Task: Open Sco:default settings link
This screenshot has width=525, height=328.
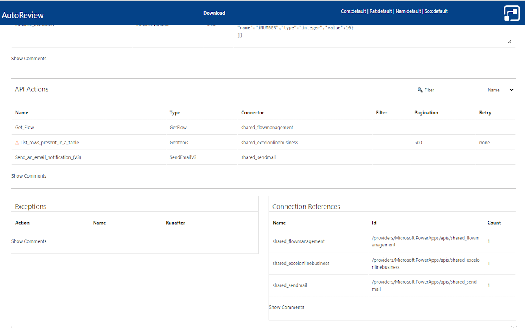Action: pos(436,11)
